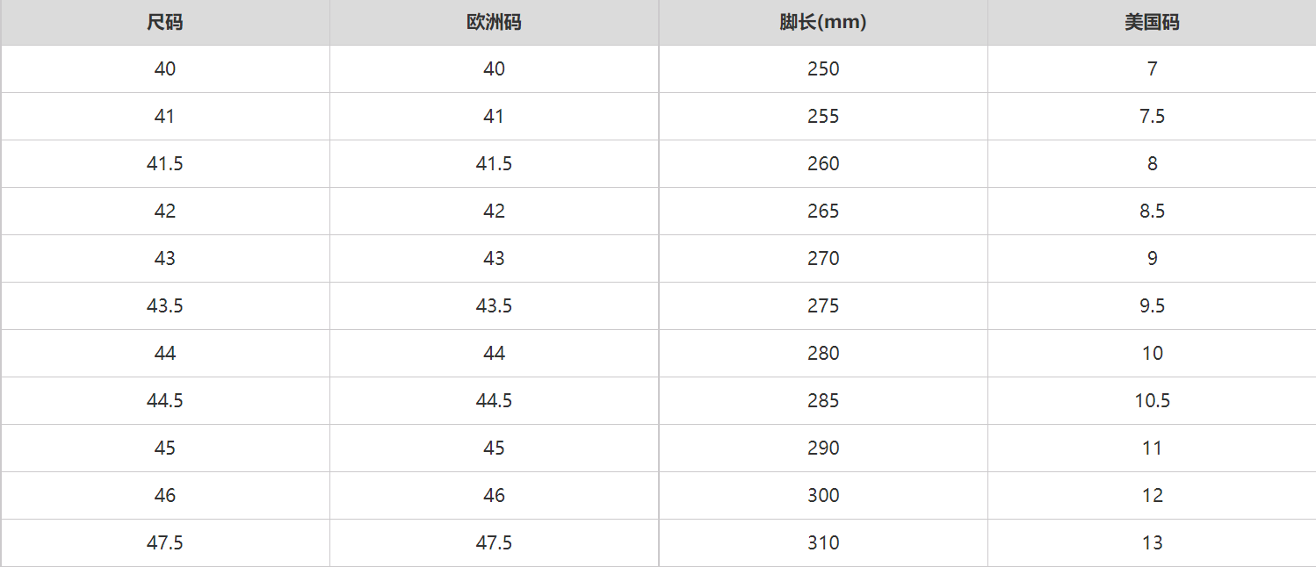Click the 44 cell in 尺码 column

pyautogui.click(x=165, y=354)
